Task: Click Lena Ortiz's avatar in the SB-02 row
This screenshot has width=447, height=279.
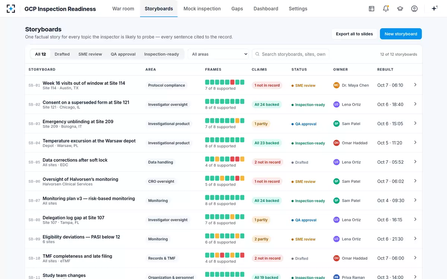Action: click(x=336, y=105)
